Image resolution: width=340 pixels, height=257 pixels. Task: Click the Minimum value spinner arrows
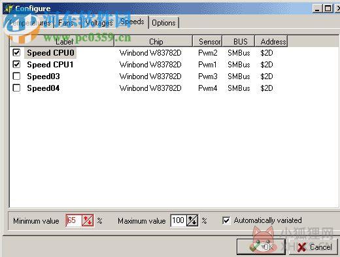(x=88, y=220)
